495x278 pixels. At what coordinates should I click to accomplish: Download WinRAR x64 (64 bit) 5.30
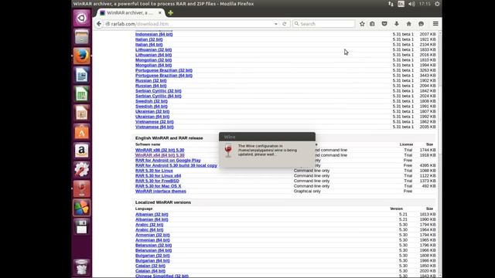(x=160, y=155)
